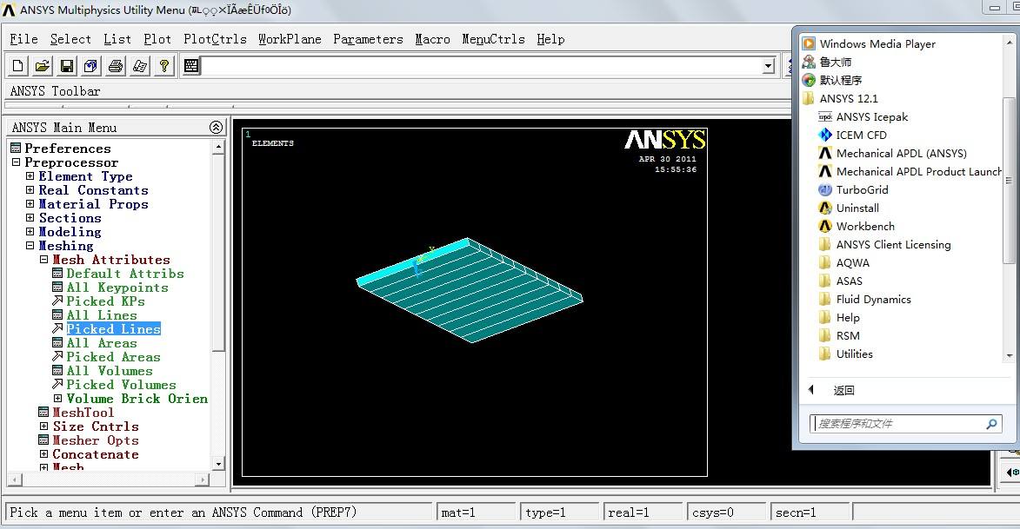
Task: Click the raise hidden command keyboard icon
Action: pos(191,66)
